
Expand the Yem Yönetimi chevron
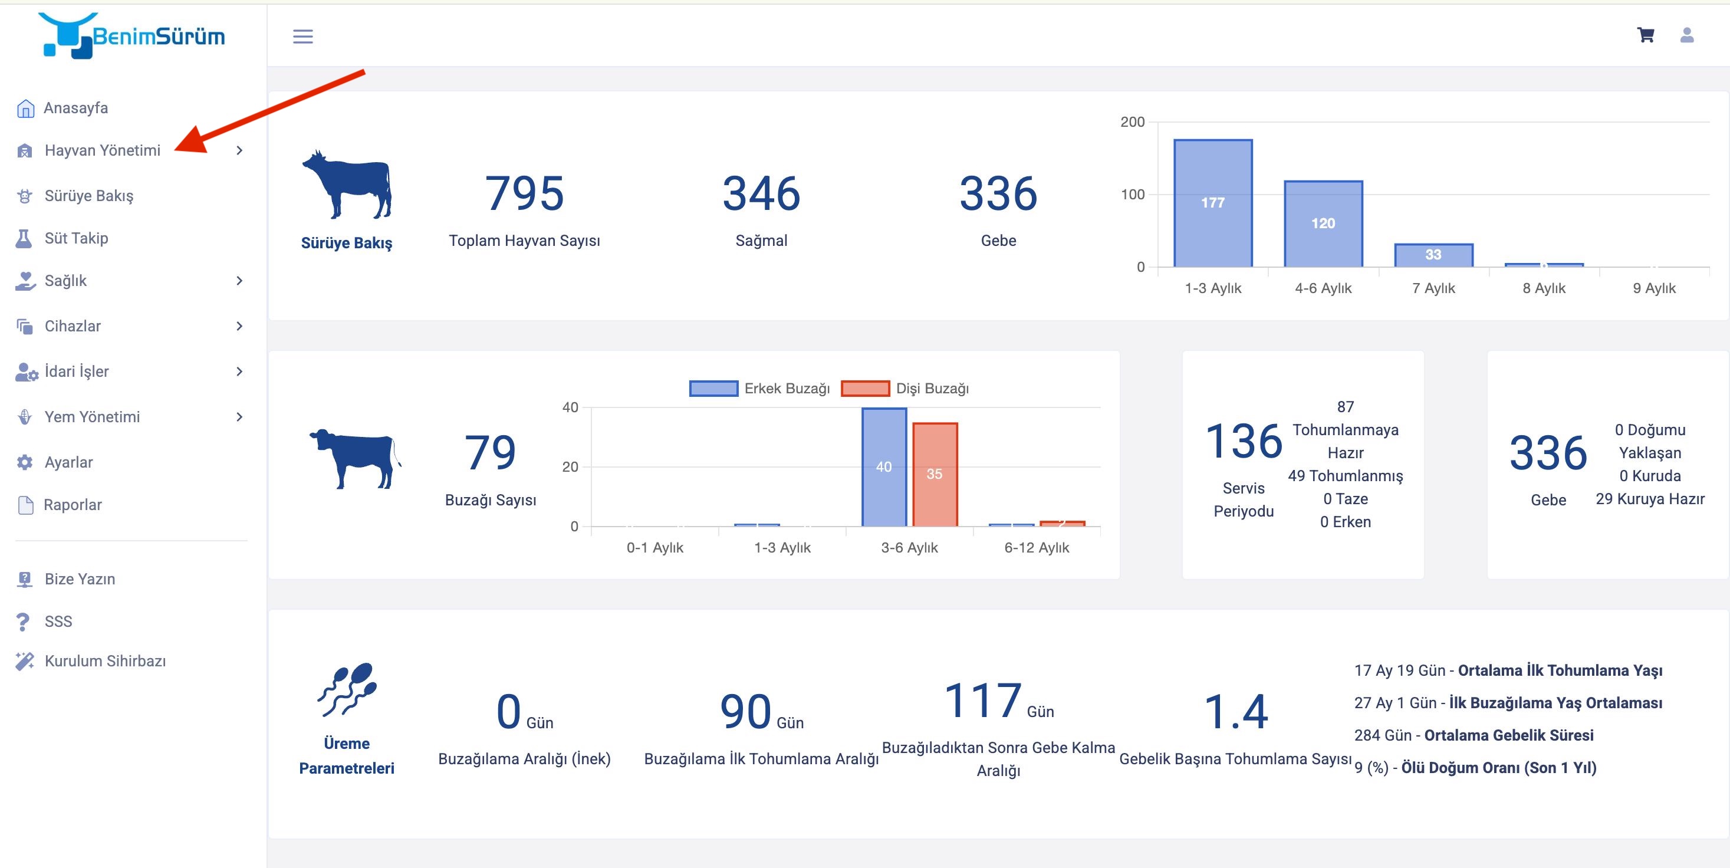[239, 417]
